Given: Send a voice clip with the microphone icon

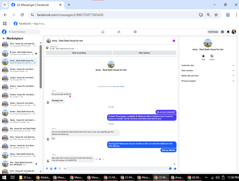Looking at the screenshot, I should pyautogui.click(x=47, y=169).
